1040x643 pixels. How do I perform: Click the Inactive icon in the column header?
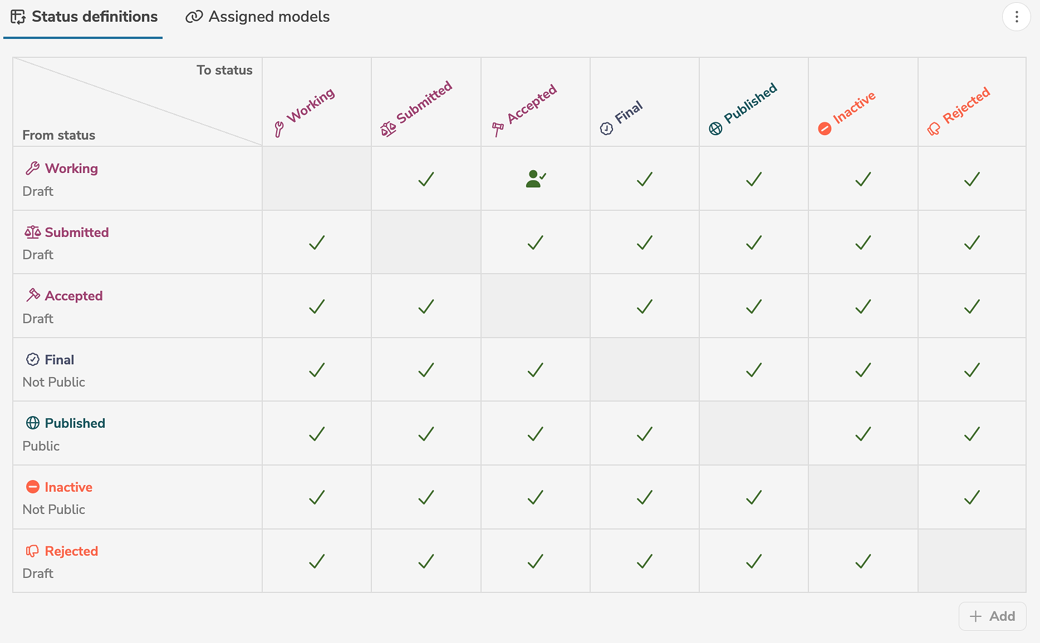824,127
